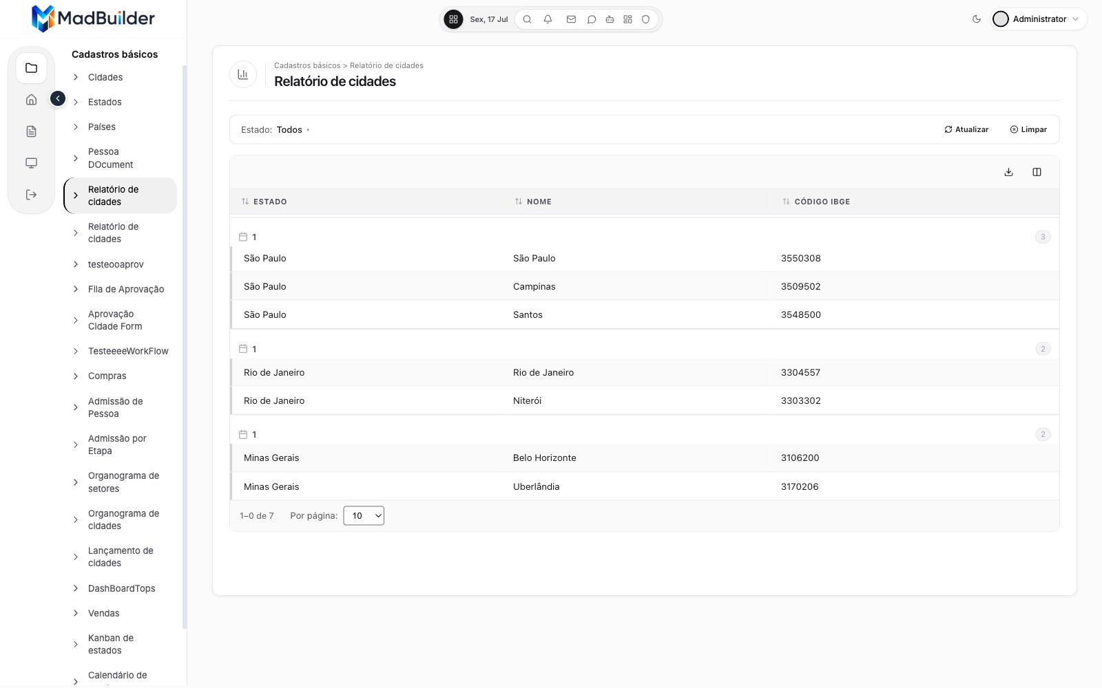Click the Atualizar button
The height and width of the screenshot is (688, 1102).
coord(966,129)
